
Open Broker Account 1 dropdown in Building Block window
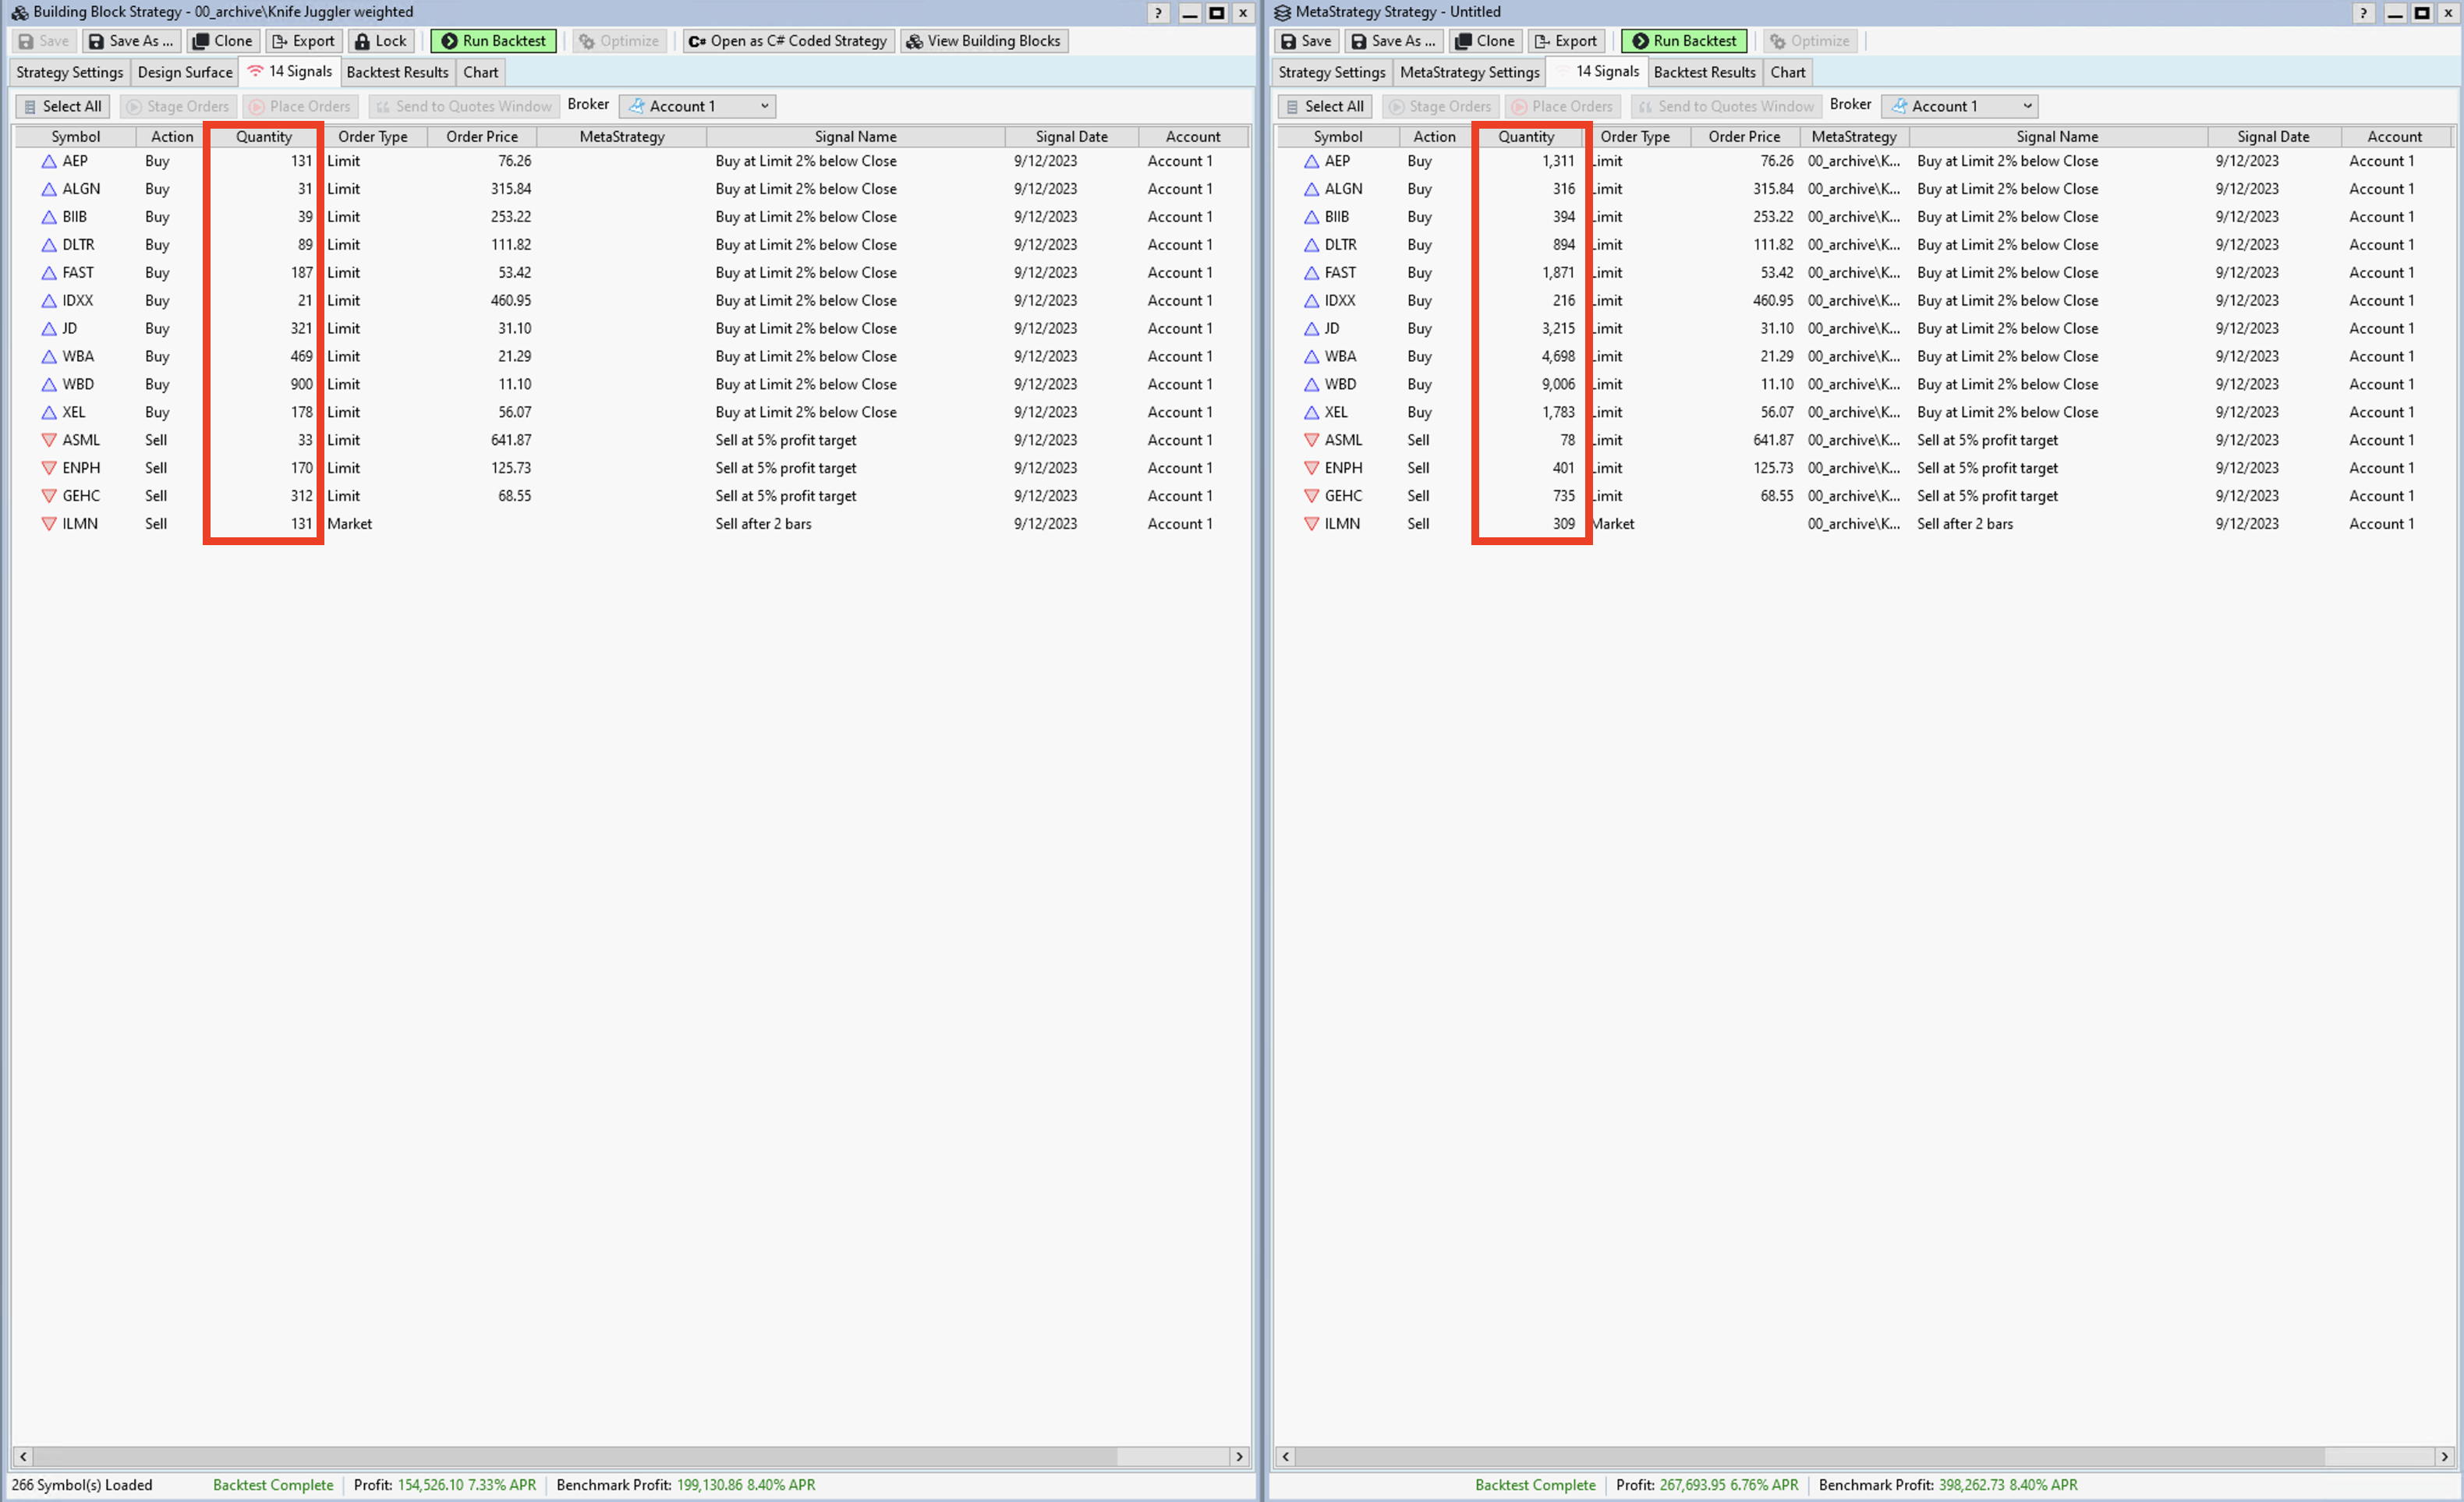pos(697,106)
